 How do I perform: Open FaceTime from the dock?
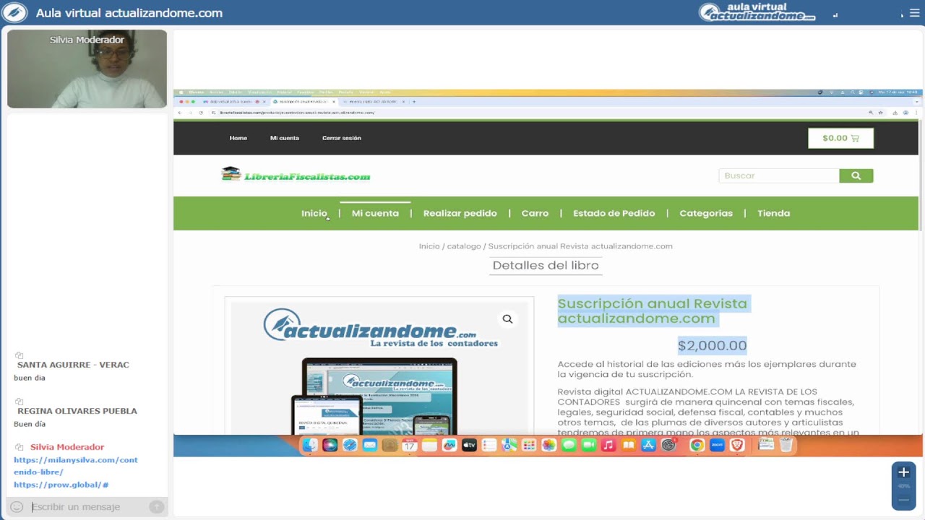(x=589, y=445)
